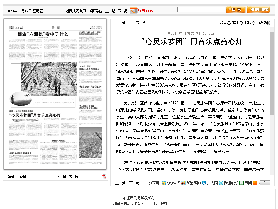The height and width of the screenshot is (209, 278).
Task: Click the 2023年03月17日 星期五 date text
Action: point(25,11)
